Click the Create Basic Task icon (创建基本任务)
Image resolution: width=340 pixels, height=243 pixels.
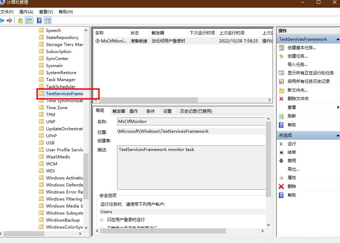click(281, 48)
